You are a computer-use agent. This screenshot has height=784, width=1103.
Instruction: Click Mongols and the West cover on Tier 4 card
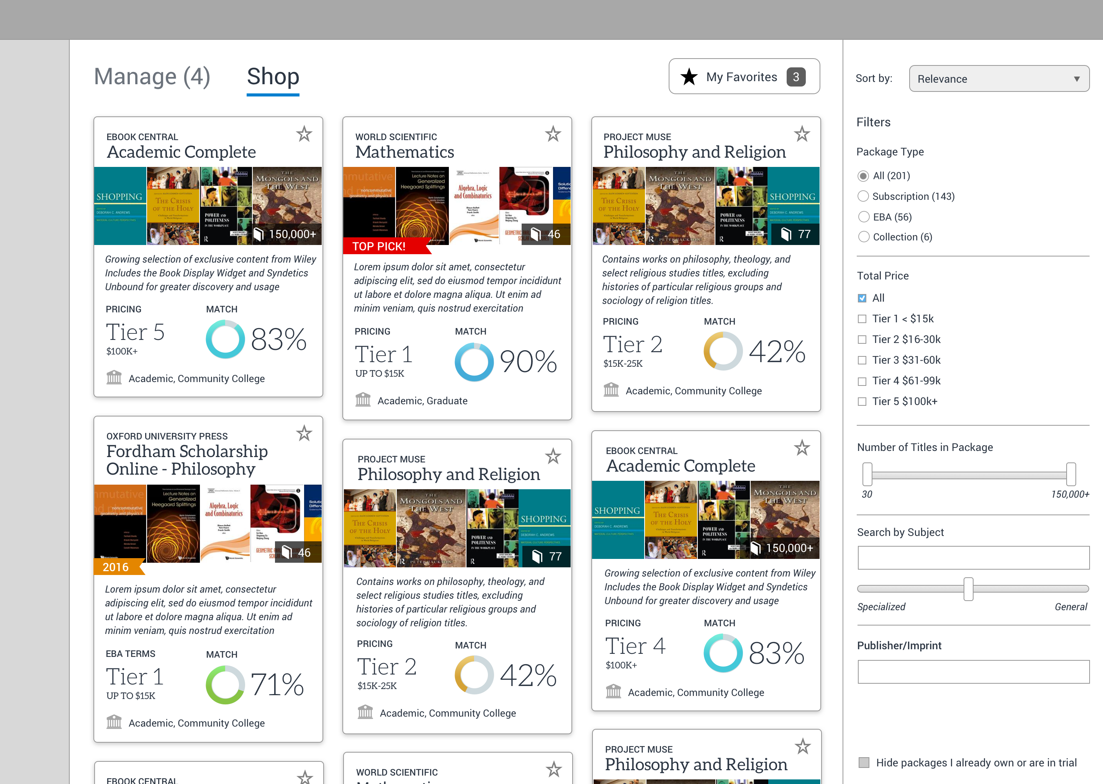785,520
